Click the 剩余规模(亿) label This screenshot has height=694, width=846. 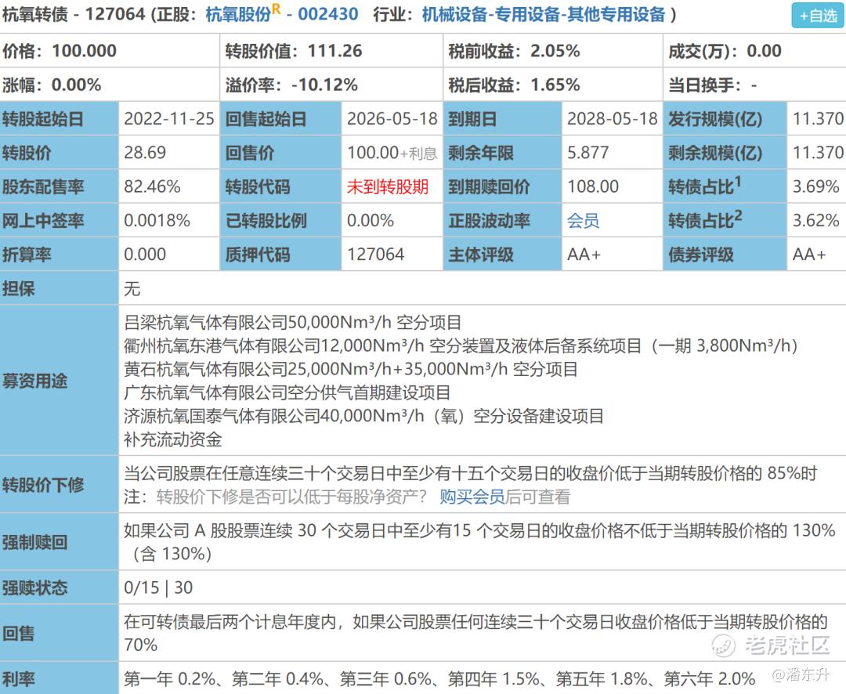pyautogui.click(x=715, y=153)
